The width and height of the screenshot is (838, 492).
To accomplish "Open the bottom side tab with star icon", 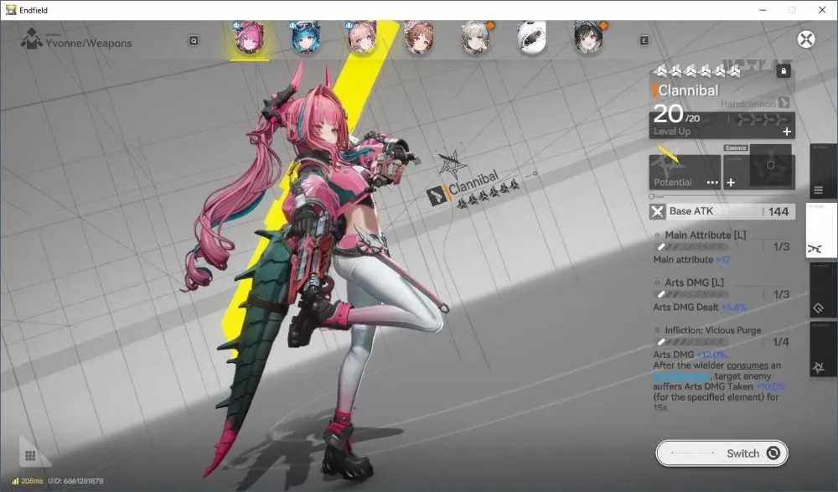I will click(823, 350).
